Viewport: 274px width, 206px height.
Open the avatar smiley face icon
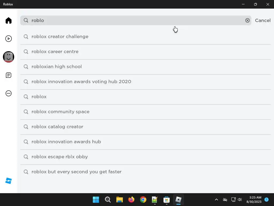point(8,57)
